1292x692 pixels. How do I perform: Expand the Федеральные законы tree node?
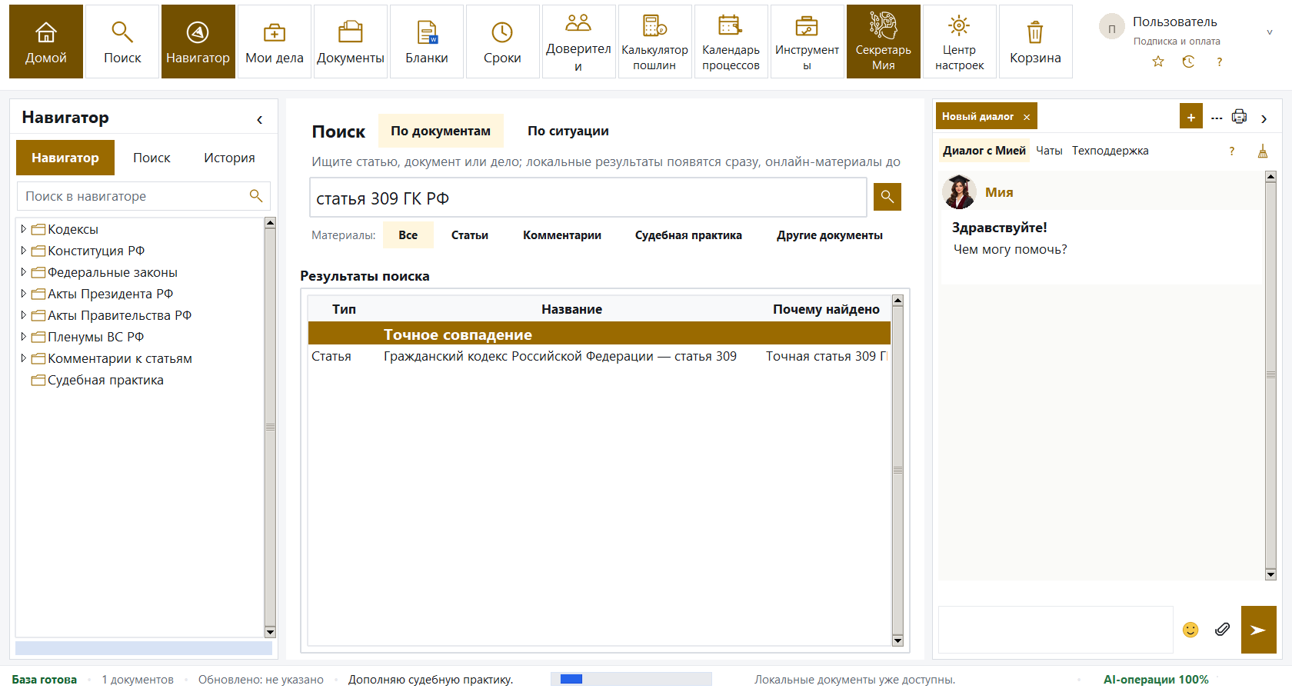23,272
